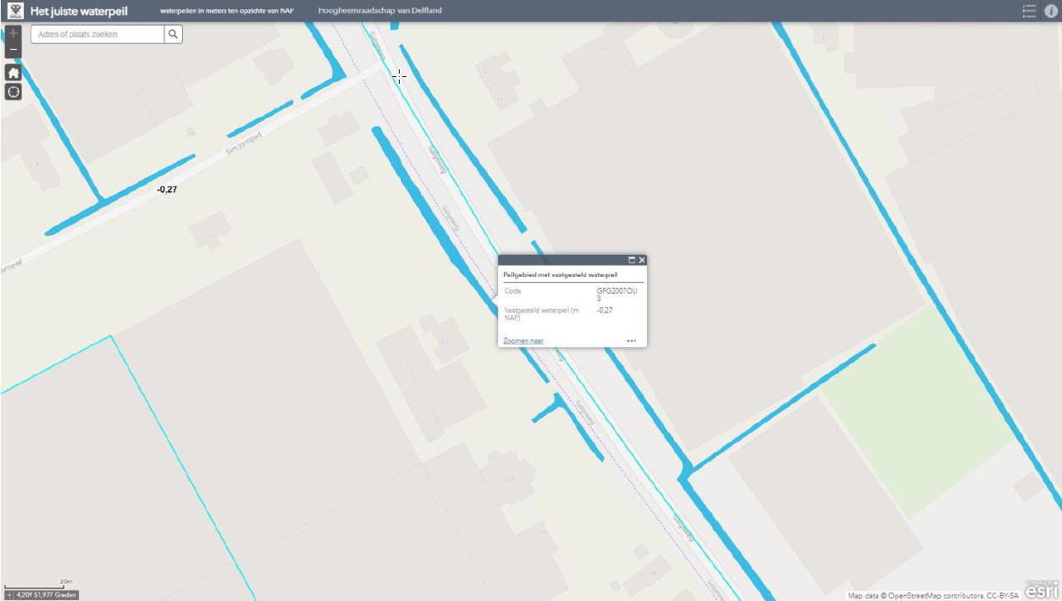The image size is (1062, 601).
Task: Return to the default map extent (home)
Action: pos(13,73)
